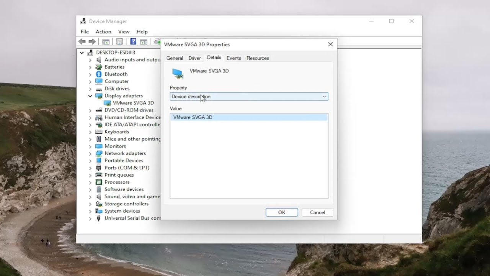Click the DVD/CD-ROM drives category icon
490x276 pixels.
tap(99, 110)
